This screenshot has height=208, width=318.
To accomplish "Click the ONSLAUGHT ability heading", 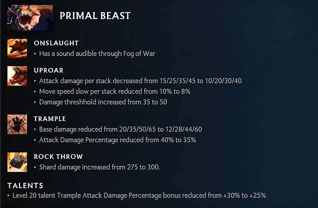I will point(56,43).
